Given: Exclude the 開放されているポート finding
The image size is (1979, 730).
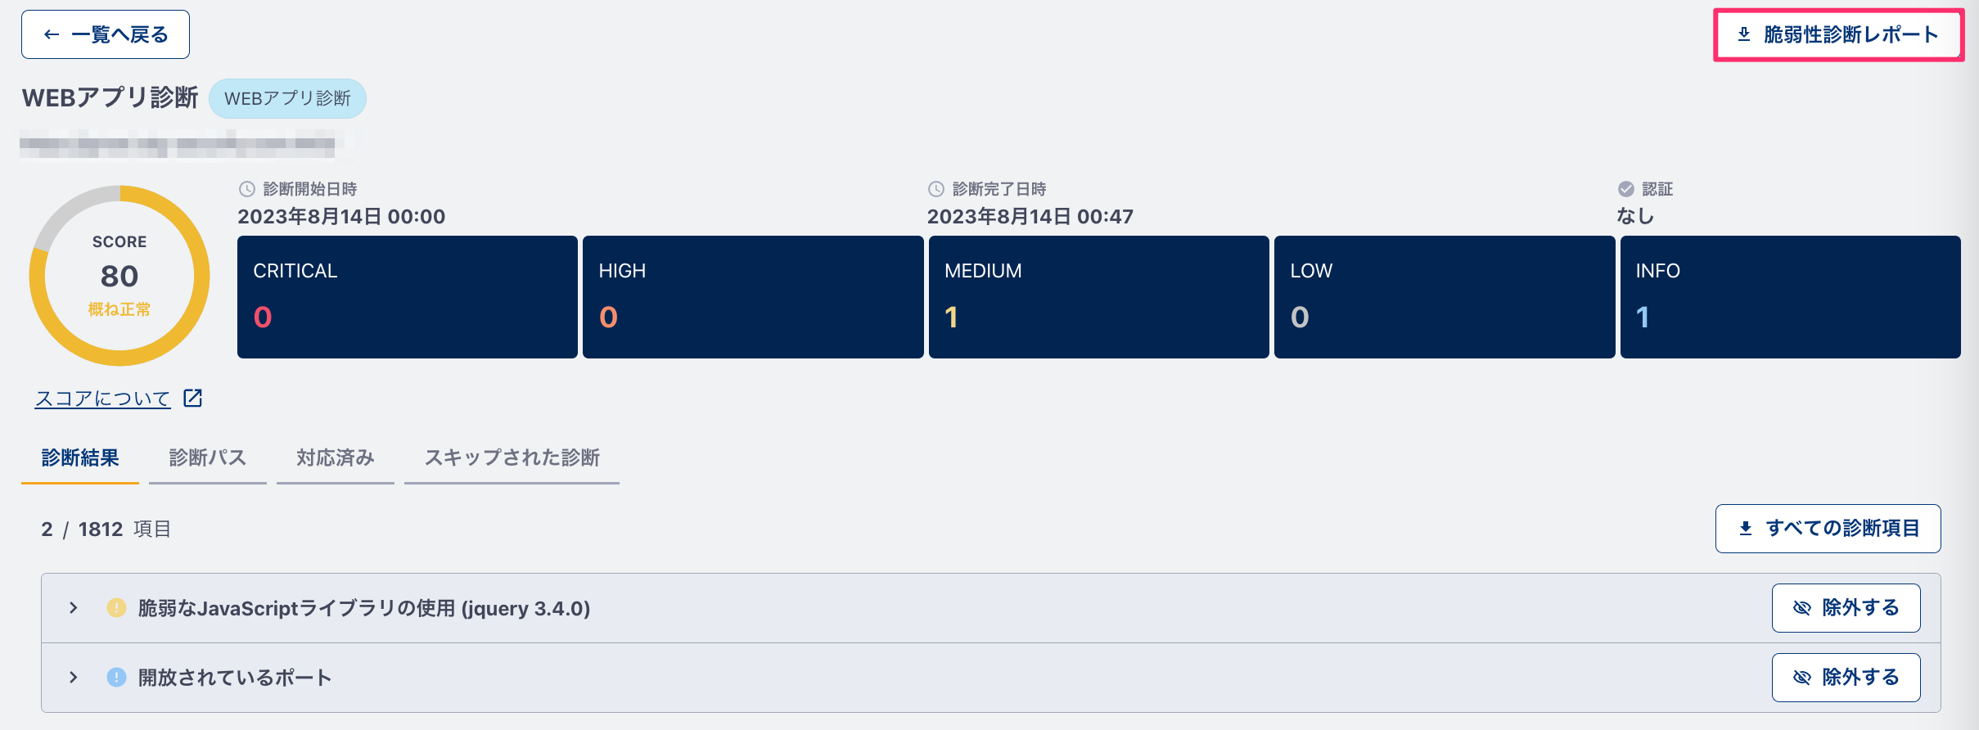Looking at the screenshot, I should (1846, 678).
